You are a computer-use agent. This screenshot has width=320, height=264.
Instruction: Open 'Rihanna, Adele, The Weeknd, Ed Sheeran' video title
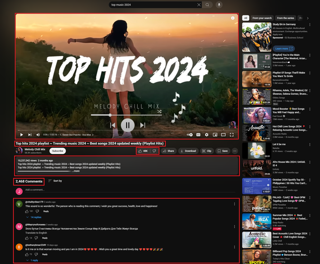point(290,92)
